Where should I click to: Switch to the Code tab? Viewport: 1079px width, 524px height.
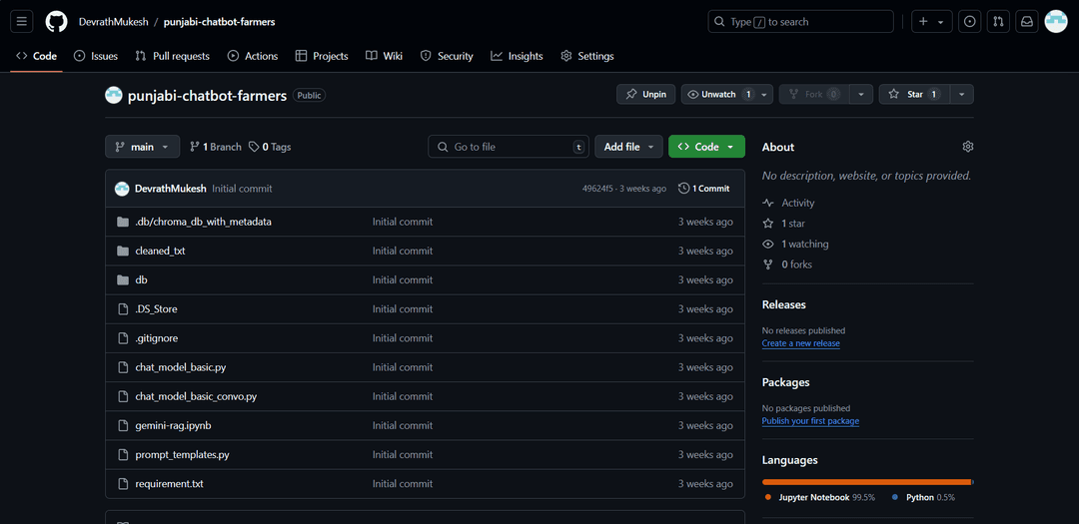37,56
